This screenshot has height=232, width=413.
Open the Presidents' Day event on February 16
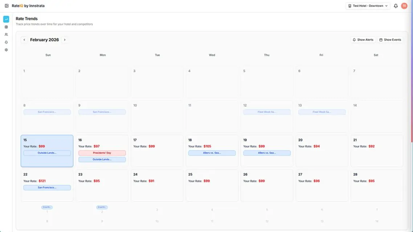(102, 153)
